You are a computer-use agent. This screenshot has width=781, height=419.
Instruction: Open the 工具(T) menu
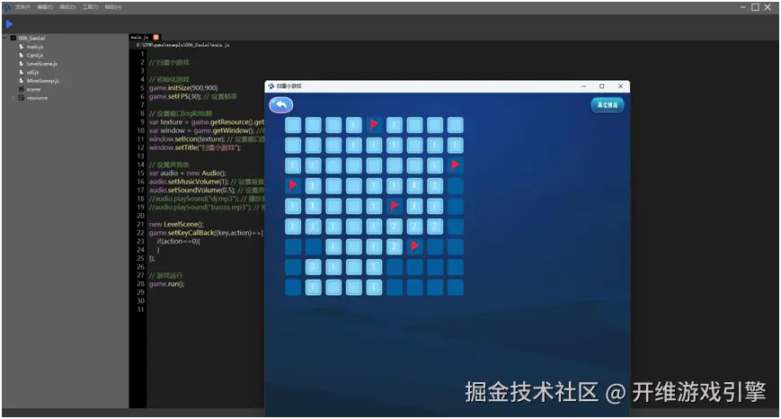(x=90, y=7)
